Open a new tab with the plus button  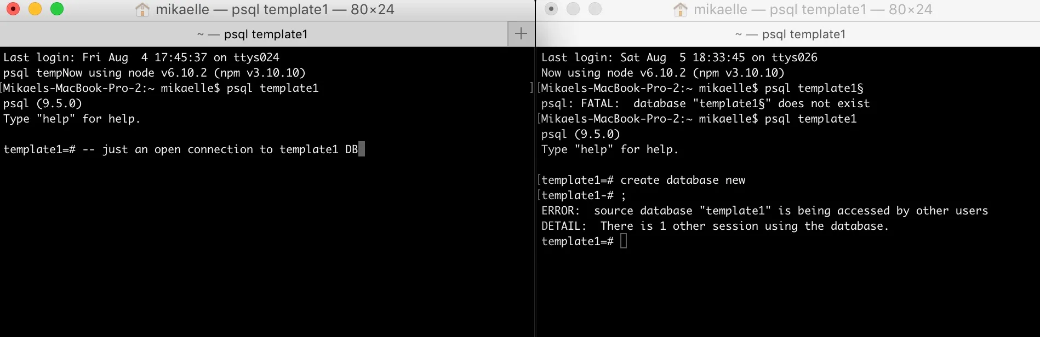[521, 34]
